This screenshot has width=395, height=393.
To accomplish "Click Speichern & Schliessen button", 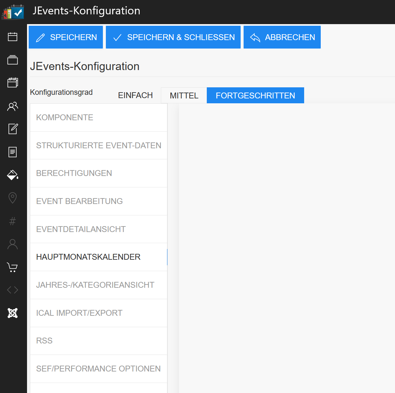I will (x=173, y=37).
